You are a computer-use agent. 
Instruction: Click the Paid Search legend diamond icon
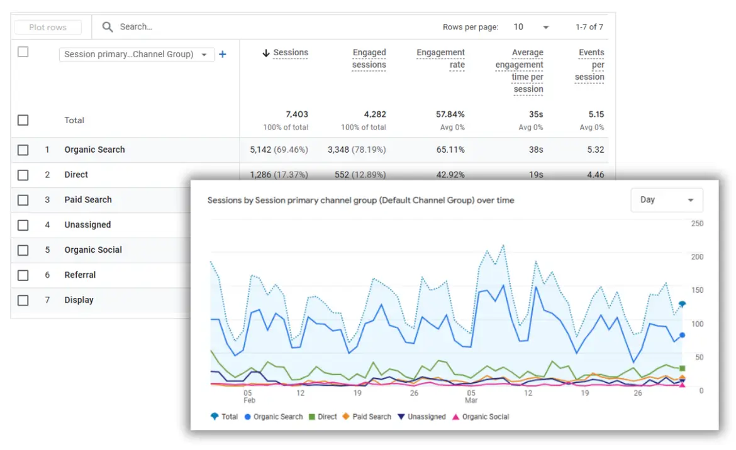(347, 416)
